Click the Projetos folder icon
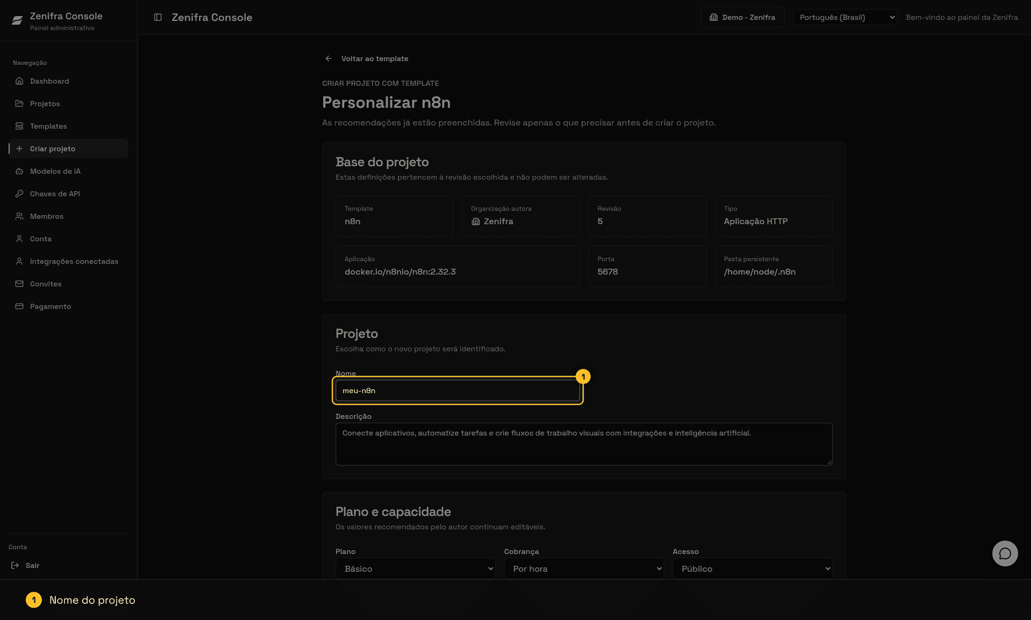This screenshot has height=620, width=1031. click(19, 104)
